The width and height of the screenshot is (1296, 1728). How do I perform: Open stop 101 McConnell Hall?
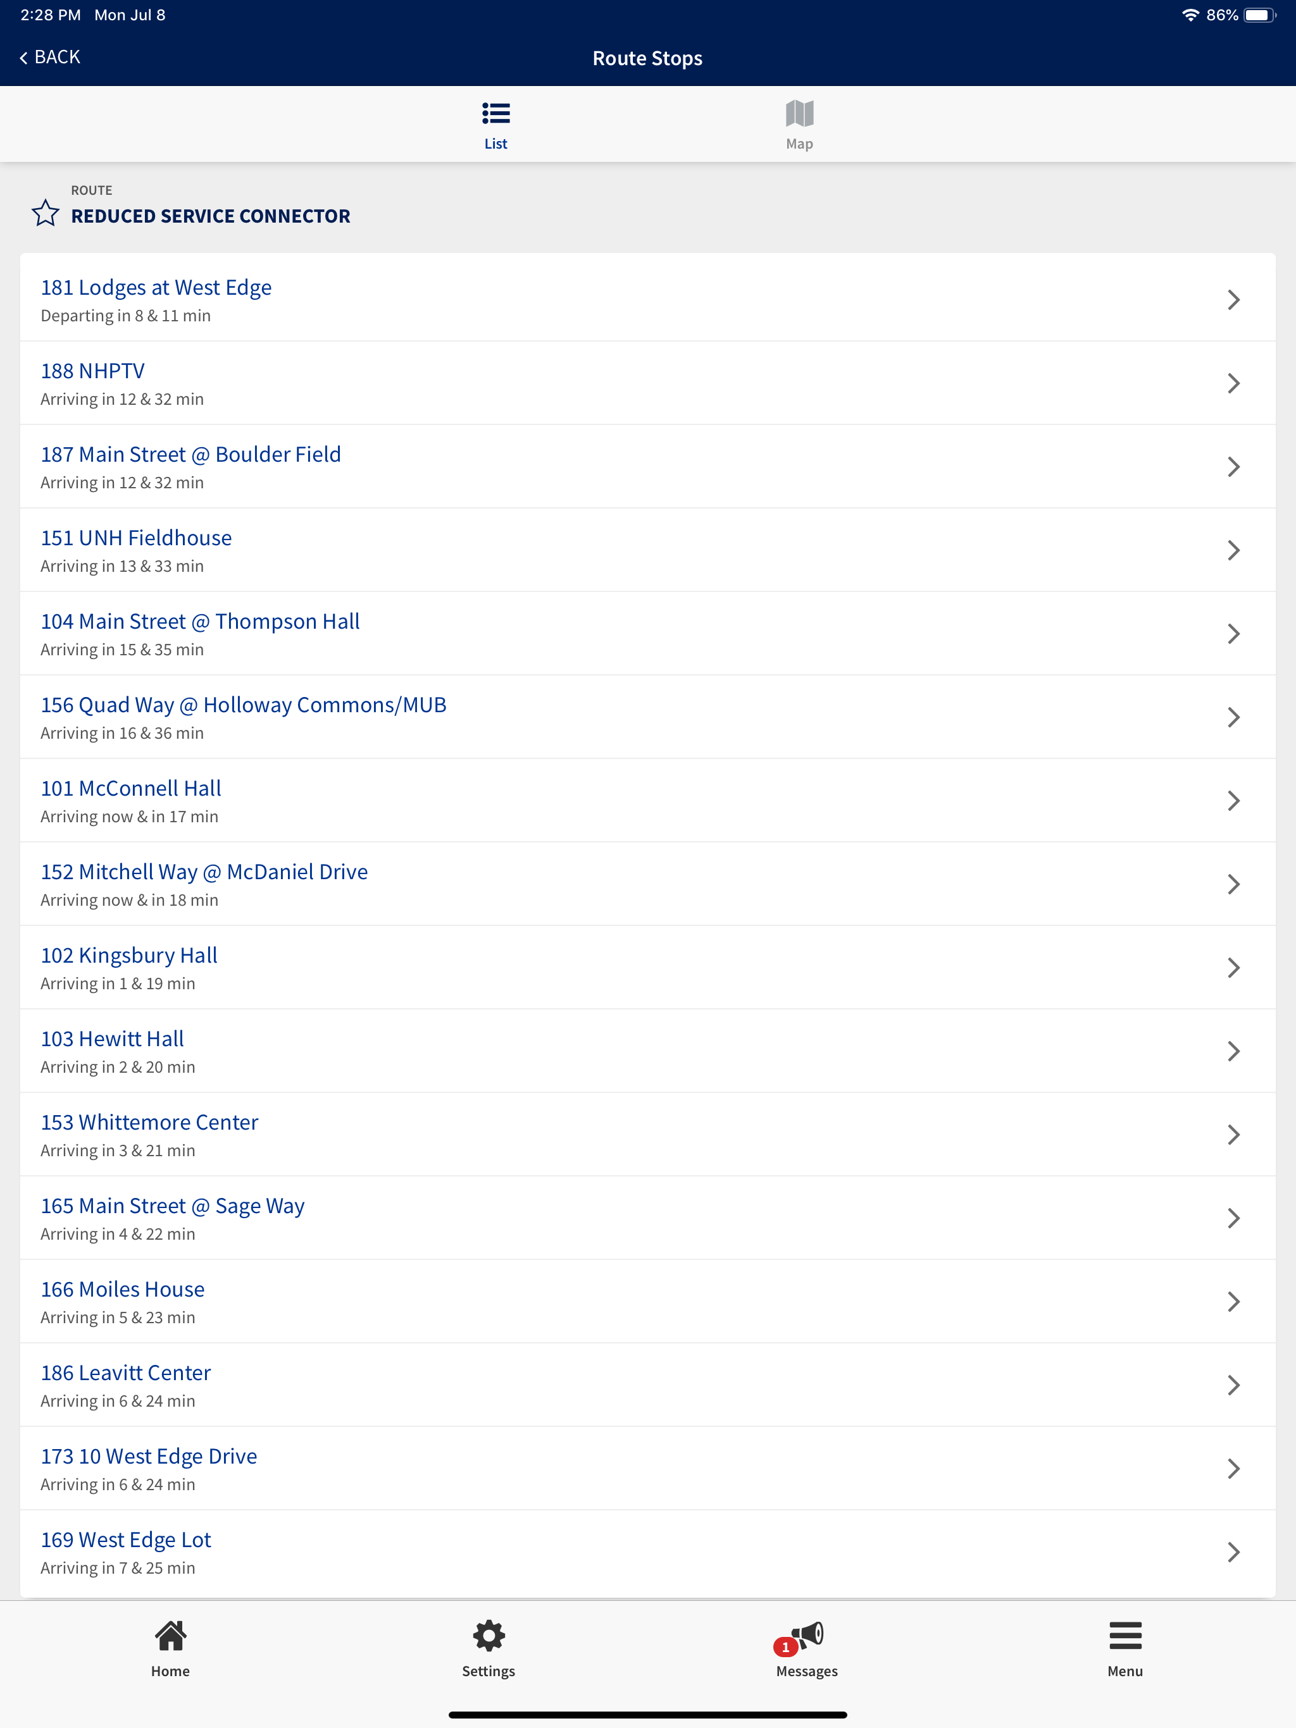[647, 801]
